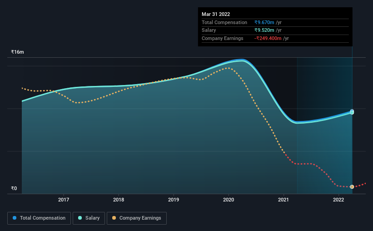This screenshot has height=231, width=373.
Task: Click the Salary data point marker at Mar 2022
Action: click(352, 113)
